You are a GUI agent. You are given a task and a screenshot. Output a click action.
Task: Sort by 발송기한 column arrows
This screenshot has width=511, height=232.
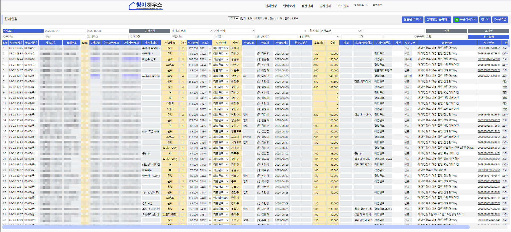pyautogui.click(x=37, y=43)
